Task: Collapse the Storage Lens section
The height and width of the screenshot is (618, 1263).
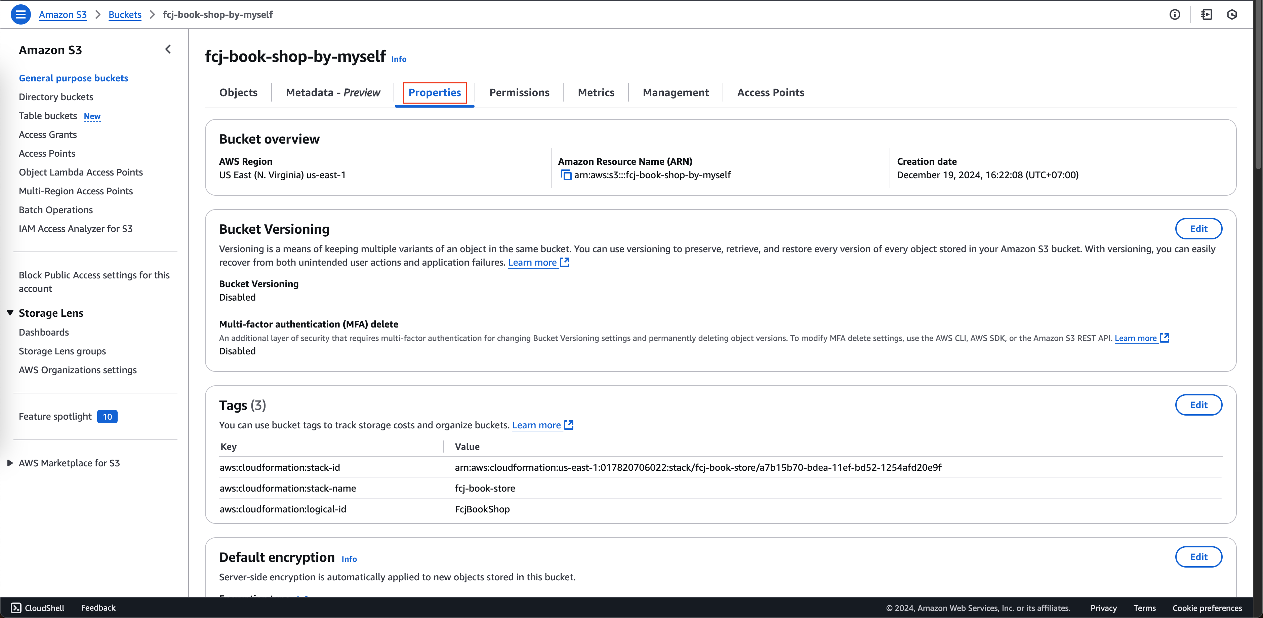Action: coord(10,313)
